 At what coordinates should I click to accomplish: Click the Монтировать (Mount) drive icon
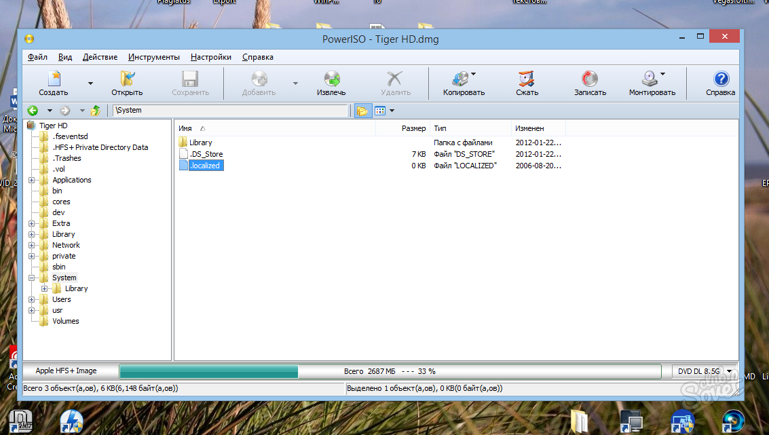(650, 79)
